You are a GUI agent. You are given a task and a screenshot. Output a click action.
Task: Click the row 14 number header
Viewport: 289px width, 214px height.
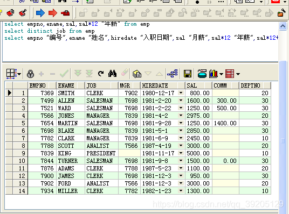(20, 191)
